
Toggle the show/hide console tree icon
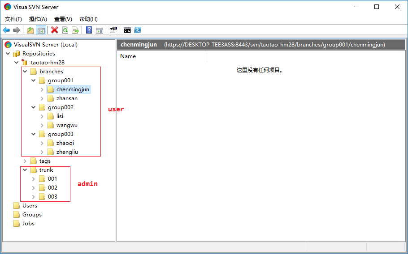(41, 30)
